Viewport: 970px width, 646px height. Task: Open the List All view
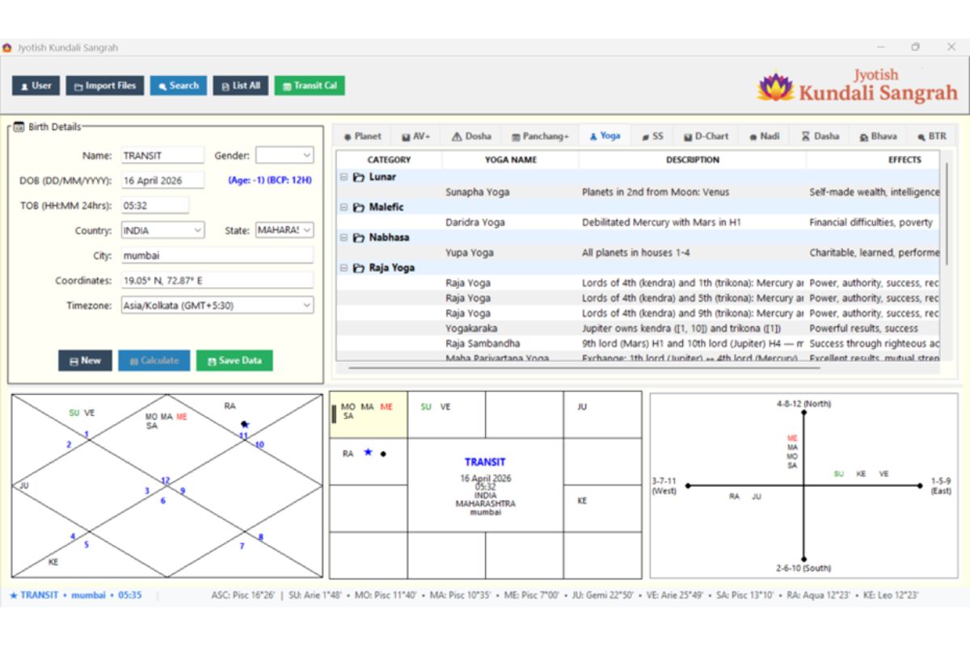click(x=241, y=86)
